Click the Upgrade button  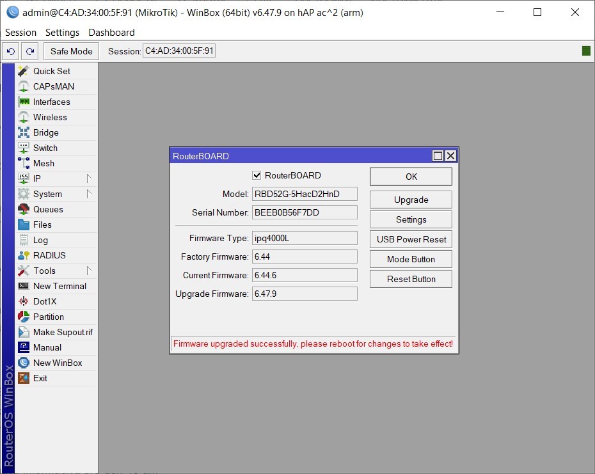click(411, 200)
